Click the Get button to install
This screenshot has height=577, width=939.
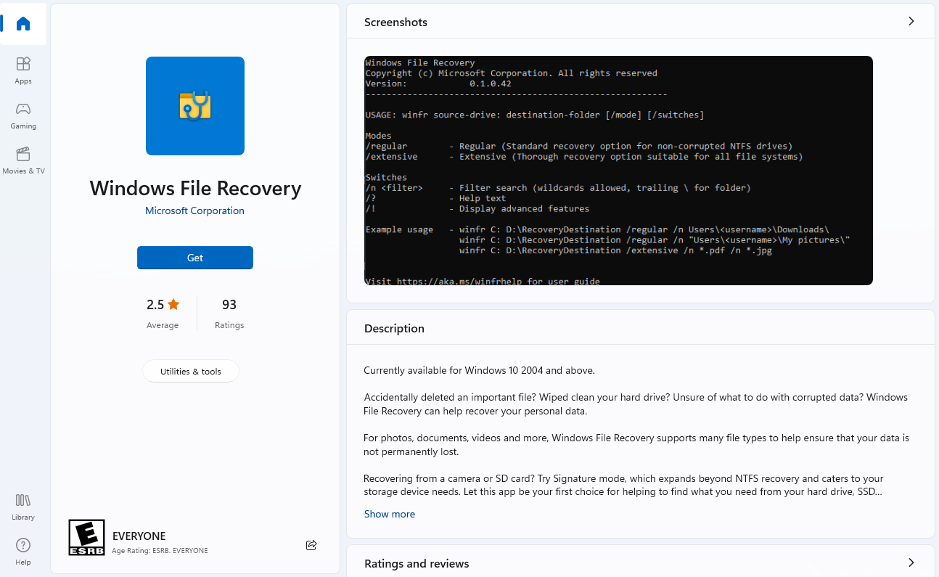(194, 258)
